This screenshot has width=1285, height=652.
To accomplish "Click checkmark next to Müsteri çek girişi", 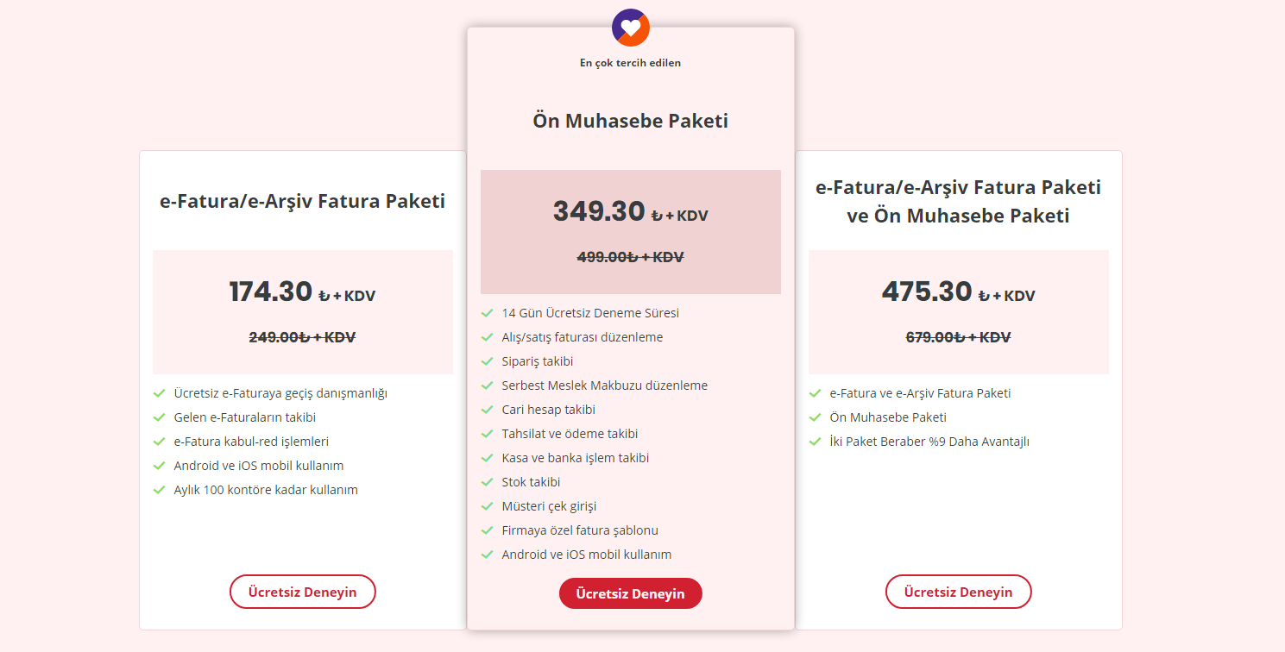I will [x=488, y=506].
